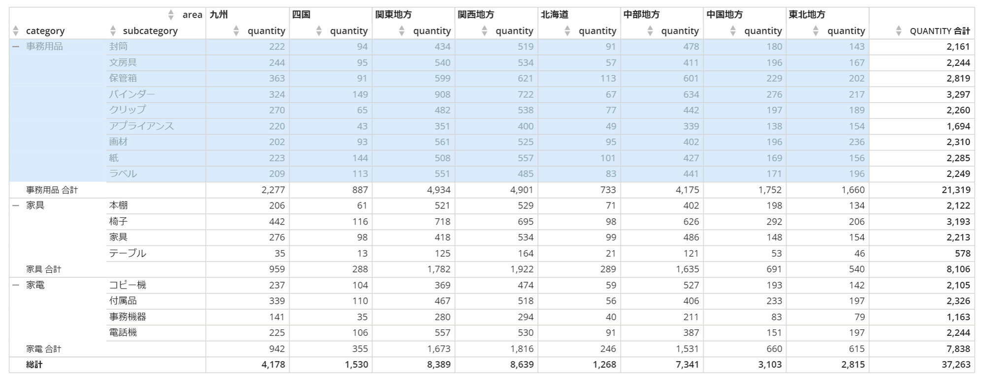This screenshot has width=985, height=380.
Task: Sort the QUANTITY 合計 column
Action: 898,31
